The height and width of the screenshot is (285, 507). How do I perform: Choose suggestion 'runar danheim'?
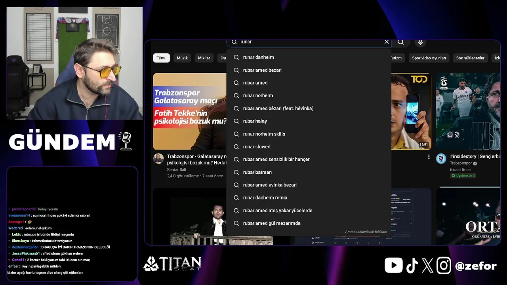tap(309, 57)
